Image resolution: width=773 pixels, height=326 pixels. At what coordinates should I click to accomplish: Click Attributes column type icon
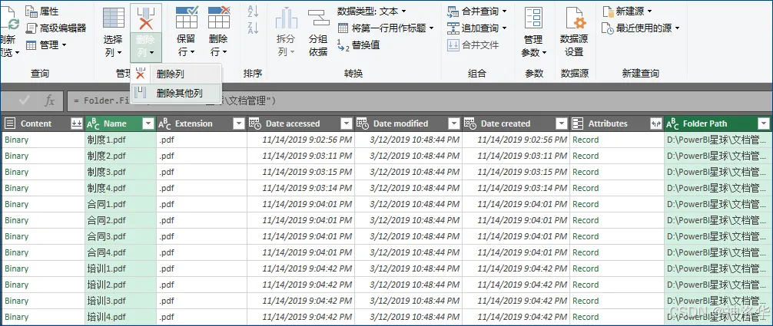tap(577, 123)
